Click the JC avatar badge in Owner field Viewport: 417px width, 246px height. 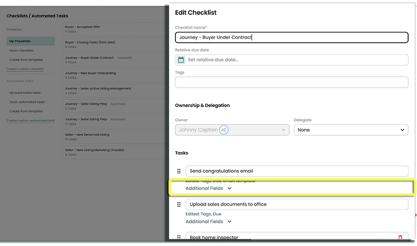tap(224, 130)
